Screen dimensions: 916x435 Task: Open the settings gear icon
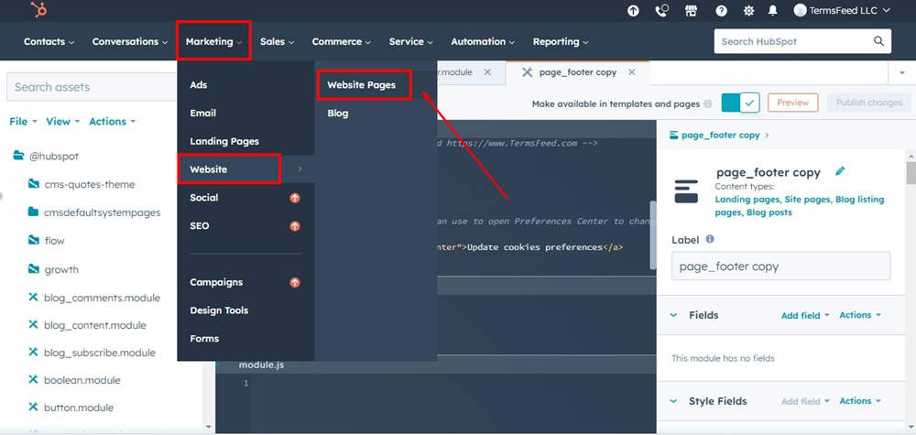(748, 10)
